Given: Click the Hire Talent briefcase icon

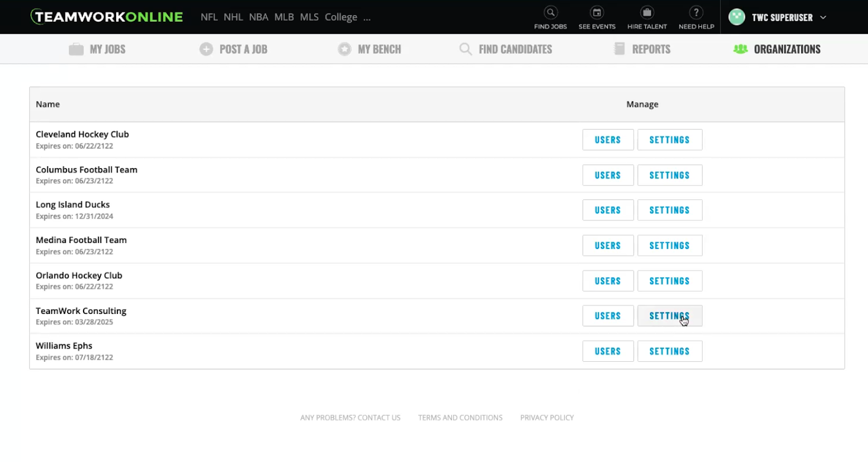Looking at the screenshot, I should 647,12.
